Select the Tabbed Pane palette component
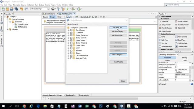194x109 pixels. [181, 37]
